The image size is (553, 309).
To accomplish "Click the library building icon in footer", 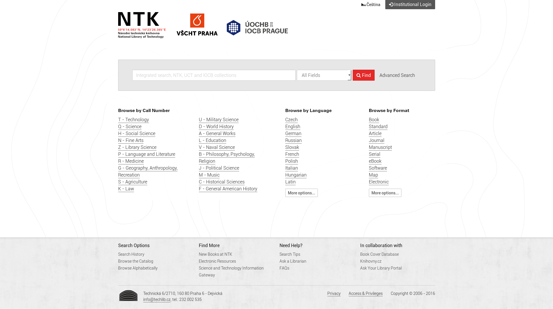I will click(x=129, y=296).
